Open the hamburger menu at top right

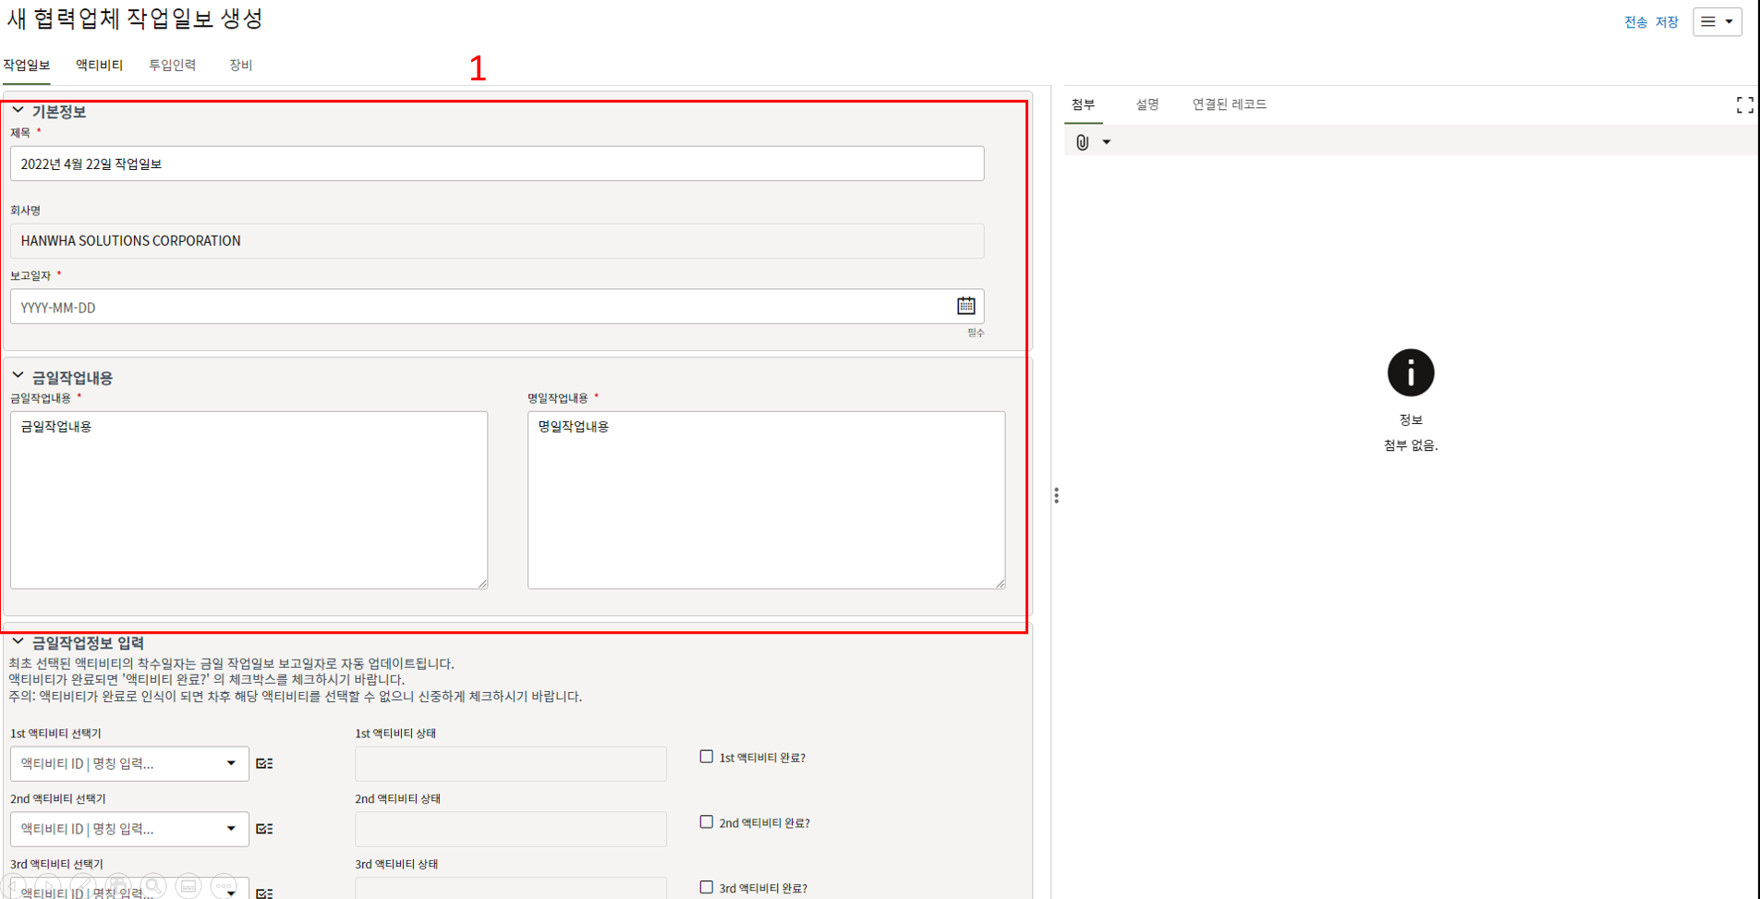1717,22
